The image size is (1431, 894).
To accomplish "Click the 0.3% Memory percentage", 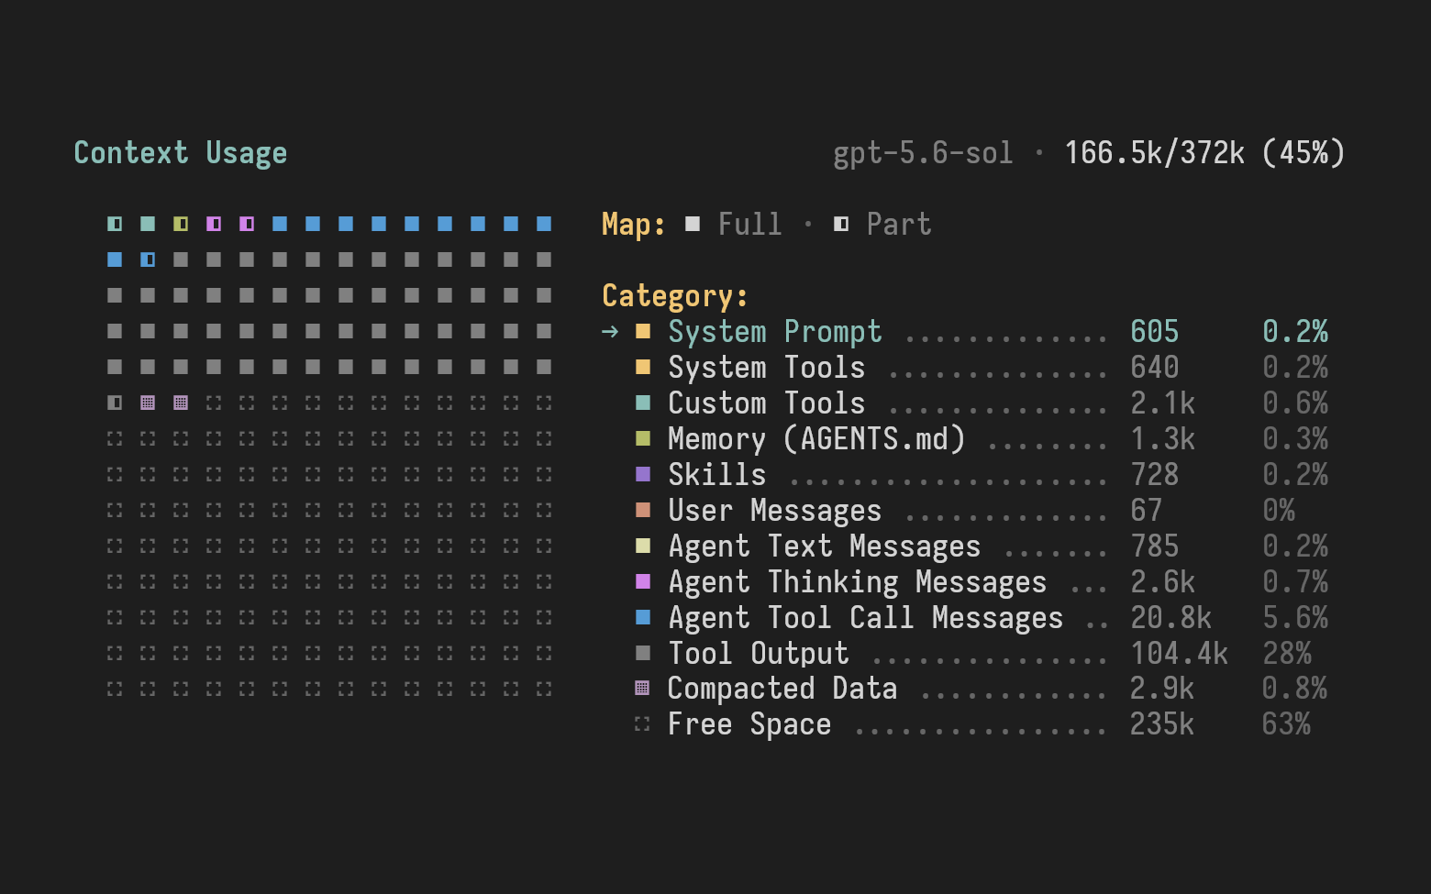I will [x=1295, y=438].
